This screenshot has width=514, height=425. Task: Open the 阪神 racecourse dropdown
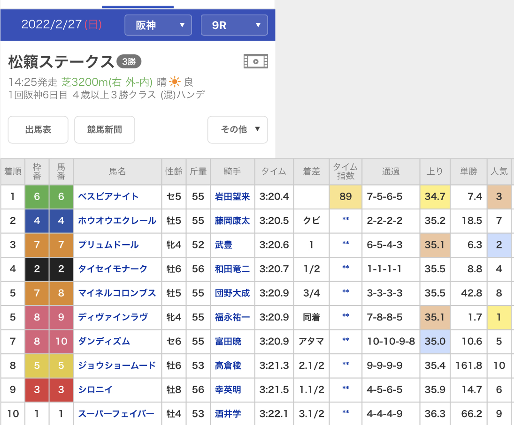pos(158,25)
